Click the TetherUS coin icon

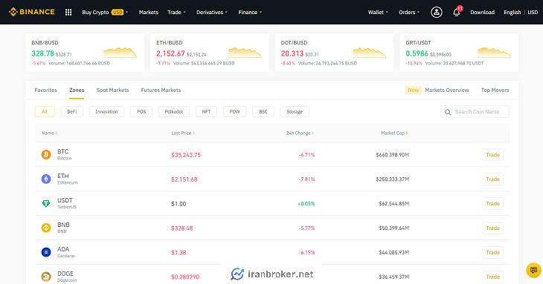pyautogui.click(x=46, y=204)
